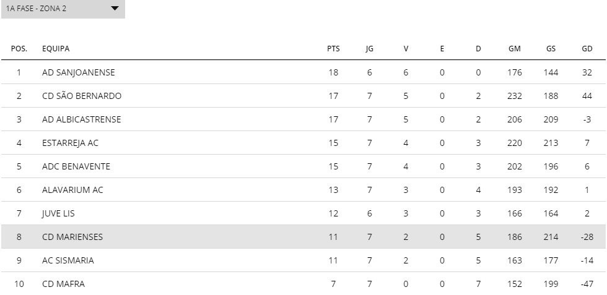The image size is (607, 295).
Task: Open AC SISMARIA team entry
Action: pos(68,260)
